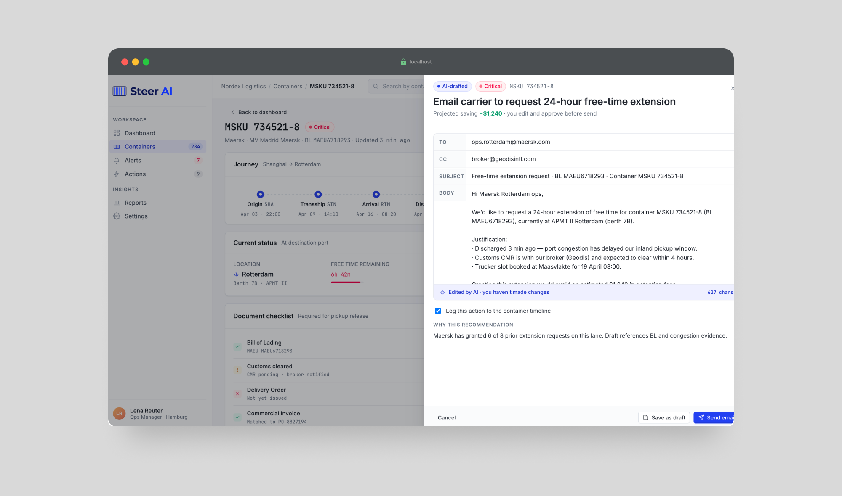842x496 pixels.
Task: Edit the email subject field
Action: point(600,176)
